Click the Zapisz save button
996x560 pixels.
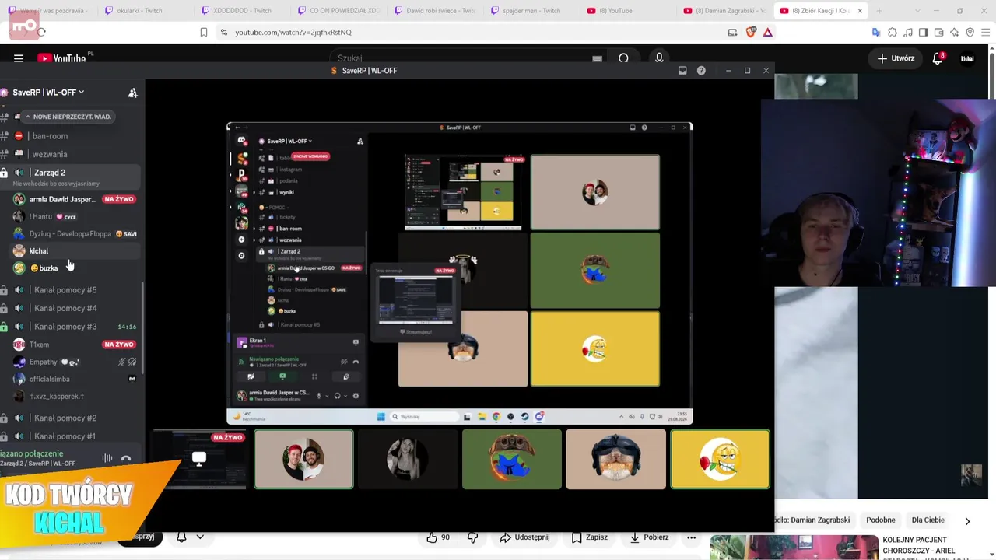tap(590, 537)
